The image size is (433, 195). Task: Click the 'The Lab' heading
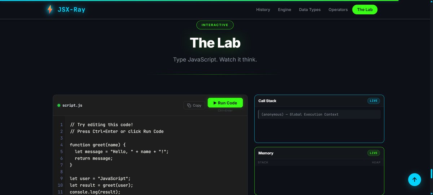click(x=215, y=43)
